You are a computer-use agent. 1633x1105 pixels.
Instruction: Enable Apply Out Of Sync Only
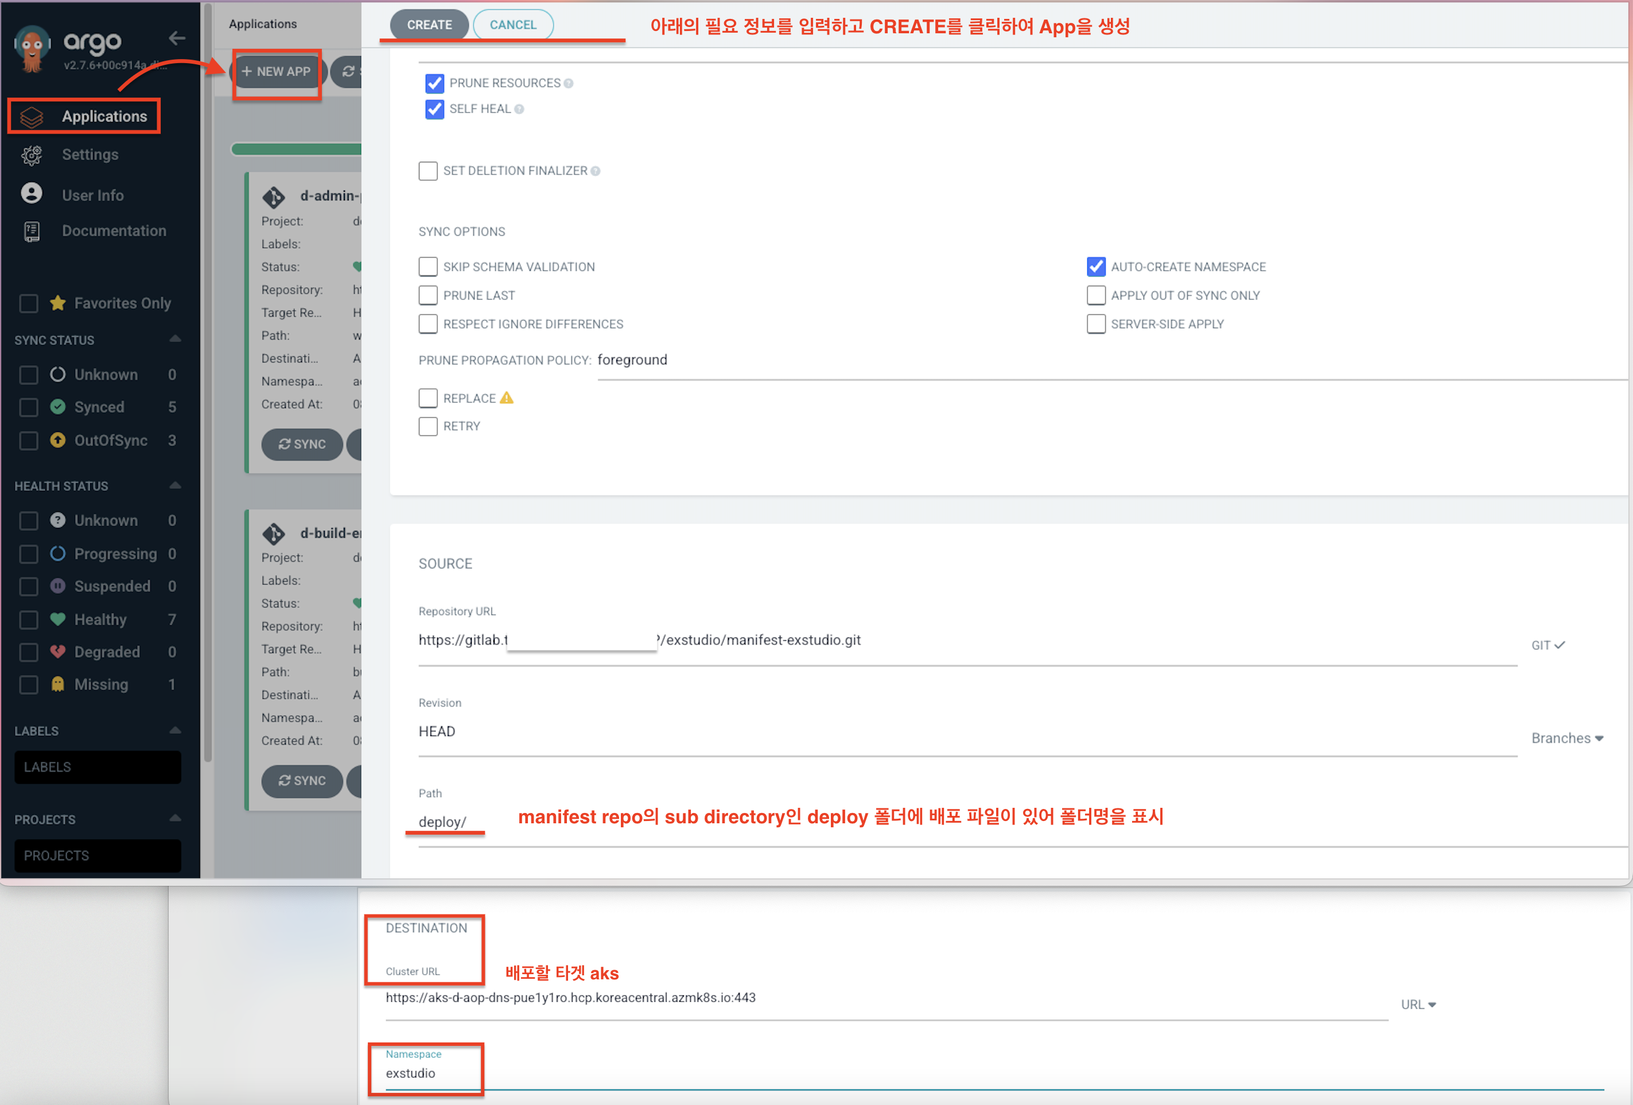[1095, 295]
